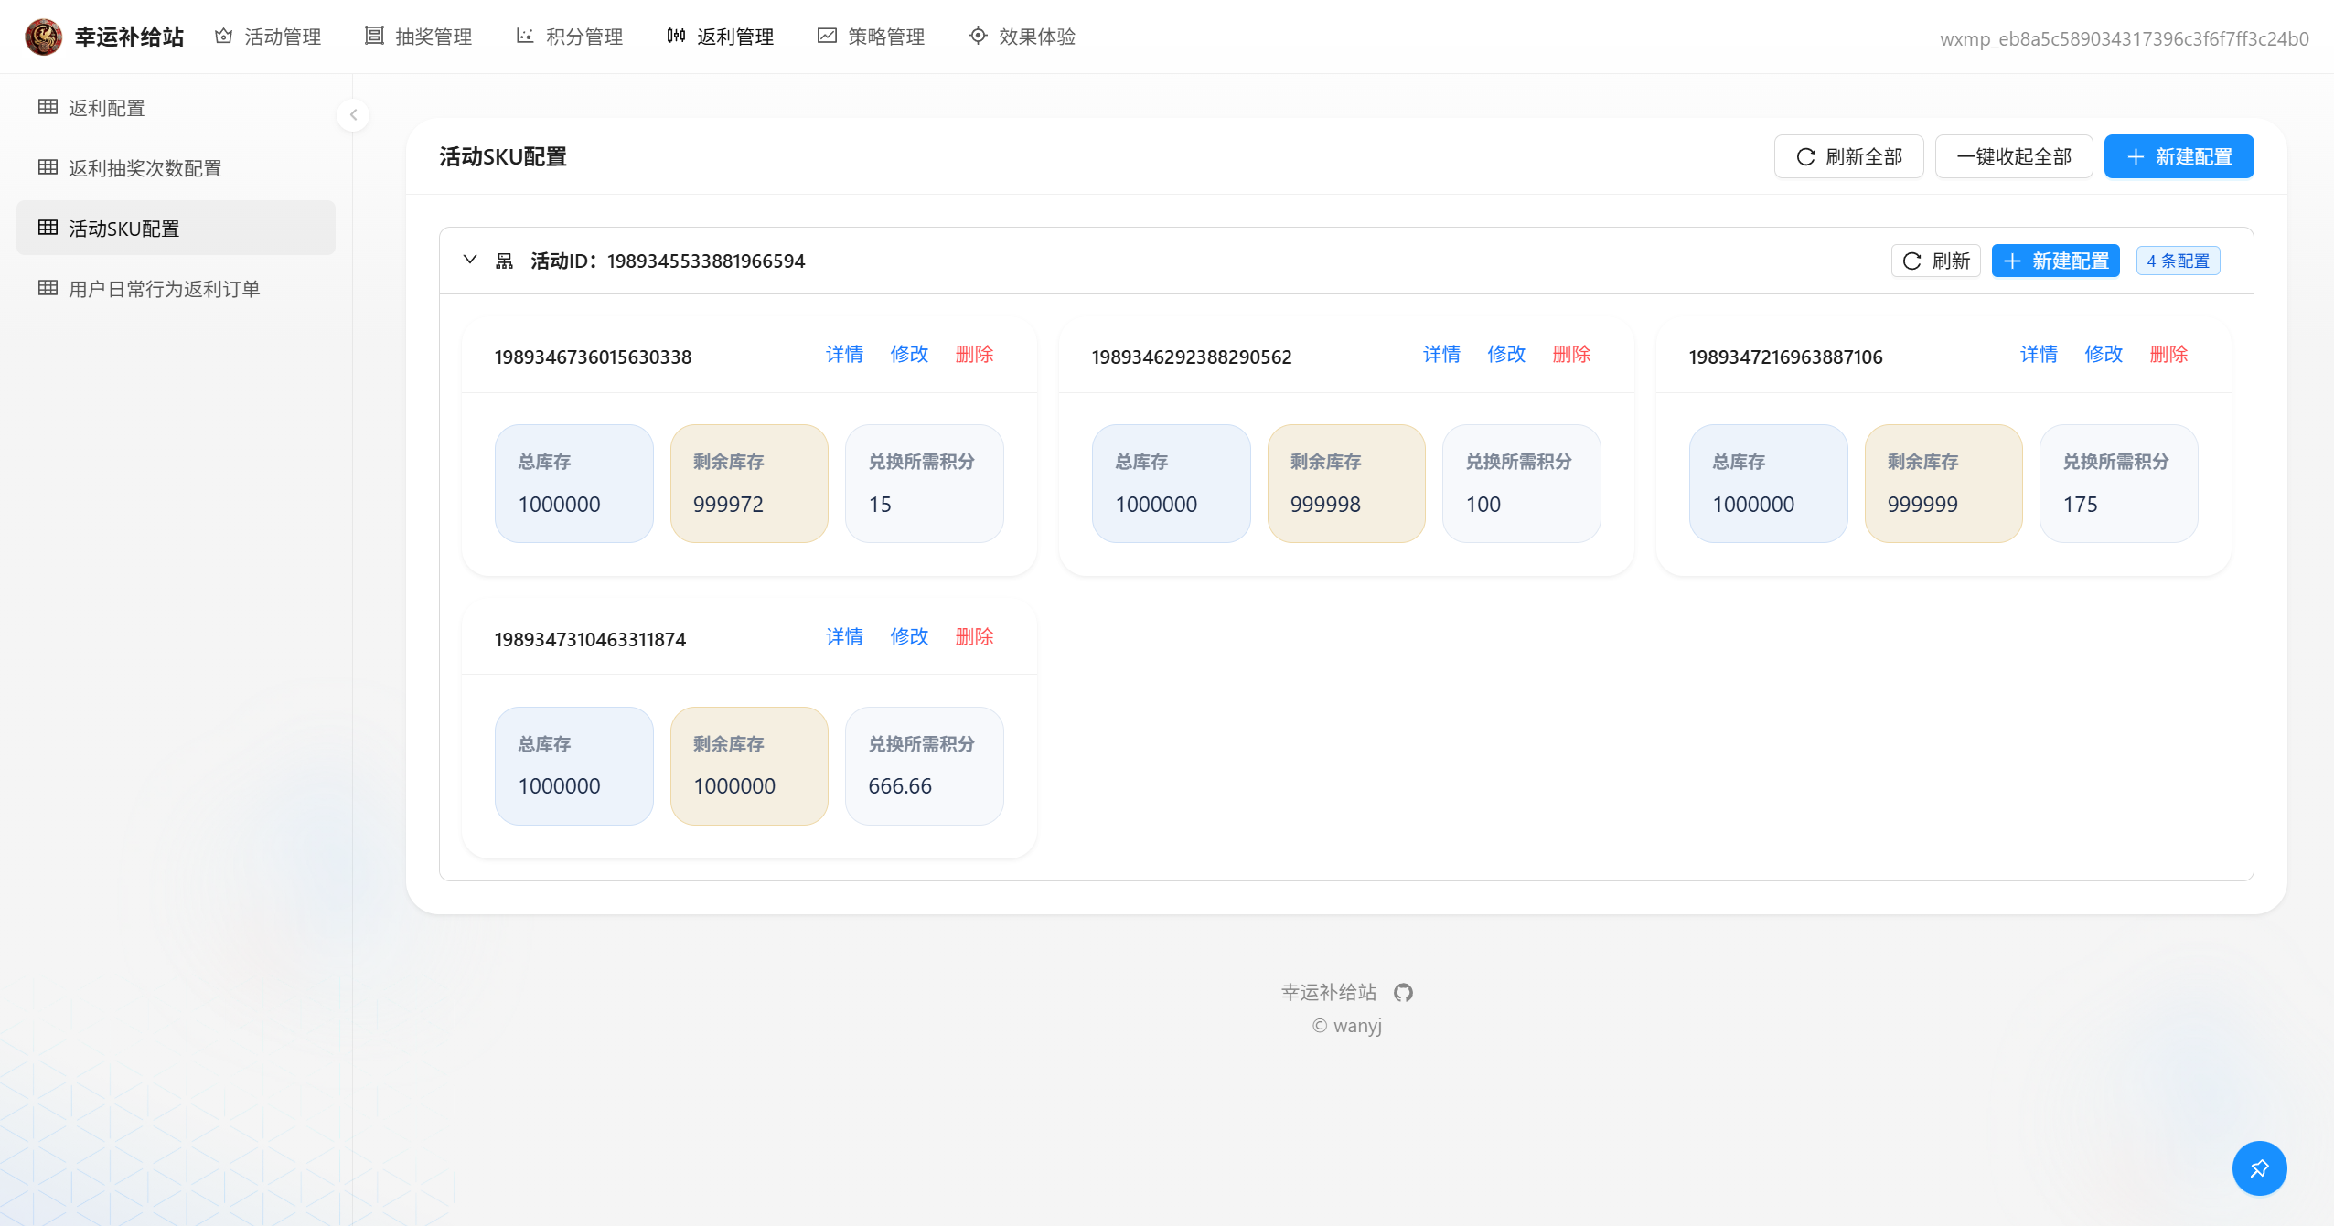Viewport: 2334px width, 1226px height.
Task: Click top-right blue 新建配置 button
Action: point(2179,156)
